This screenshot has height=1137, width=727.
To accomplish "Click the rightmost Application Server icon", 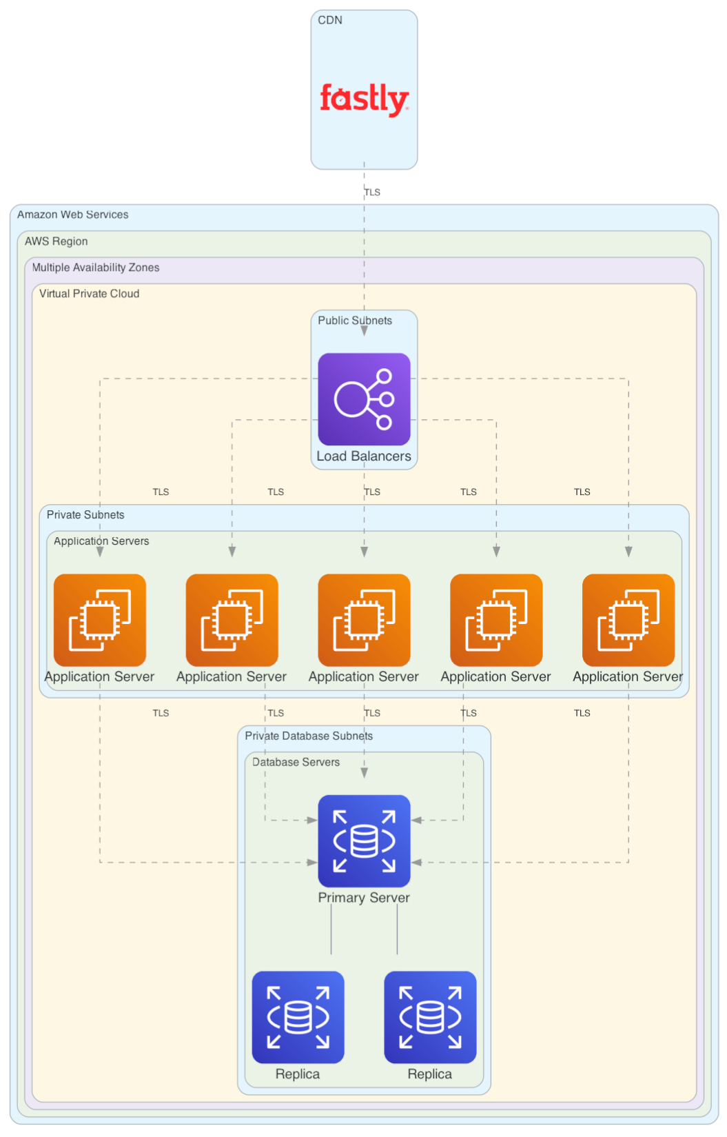I will tap(628, 619).
